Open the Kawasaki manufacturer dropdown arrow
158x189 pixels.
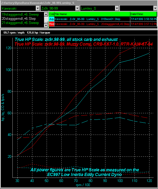(38, 8)
